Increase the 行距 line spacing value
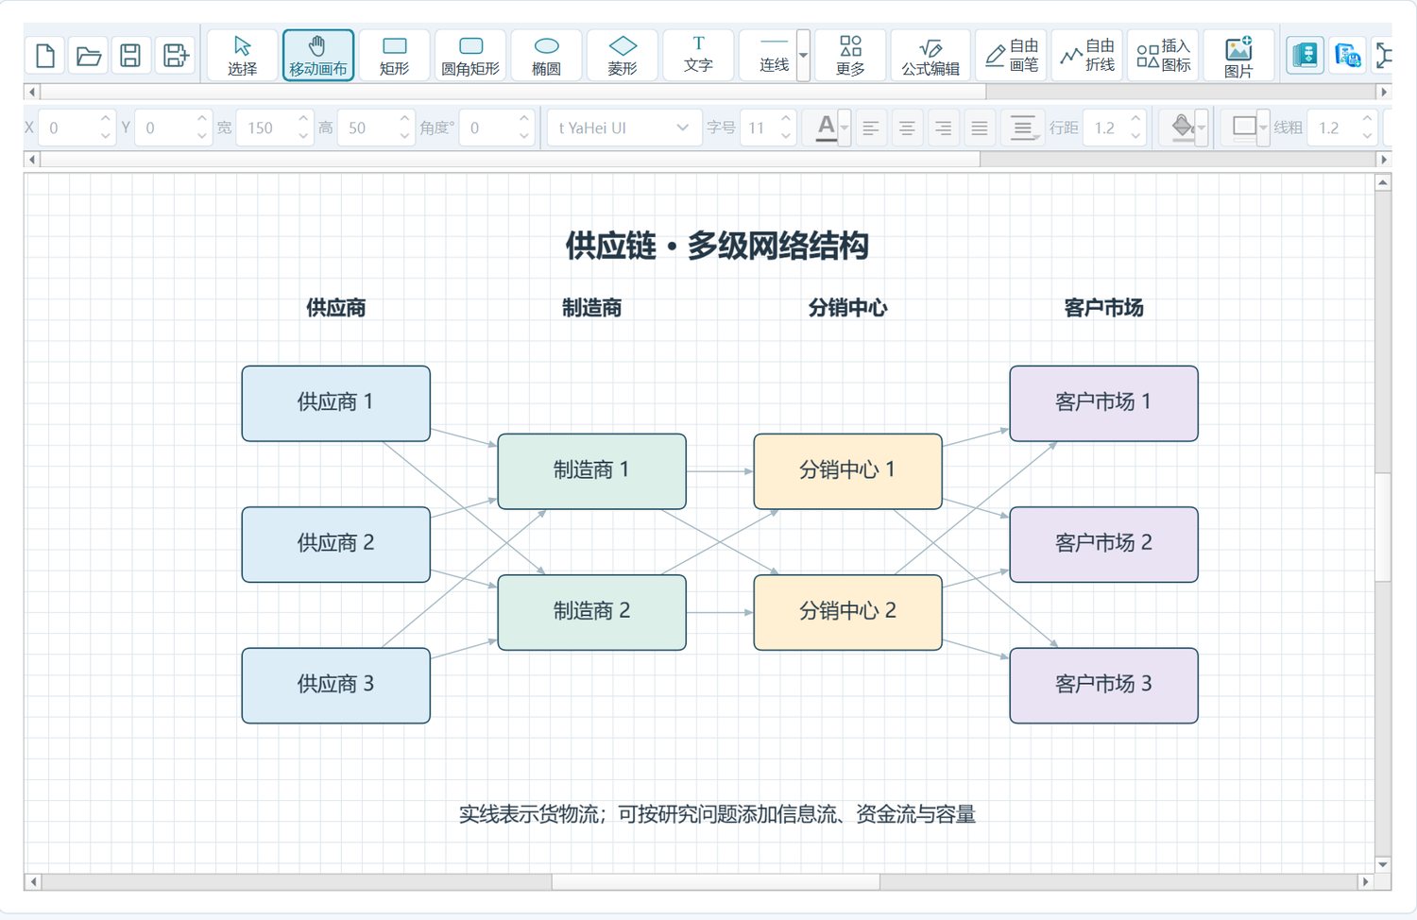 1135,119
